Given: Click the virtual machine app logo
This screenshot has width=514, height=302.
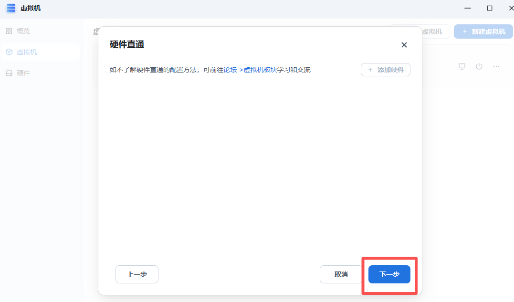Looking at the screenshot, I should tap(10, 8).
